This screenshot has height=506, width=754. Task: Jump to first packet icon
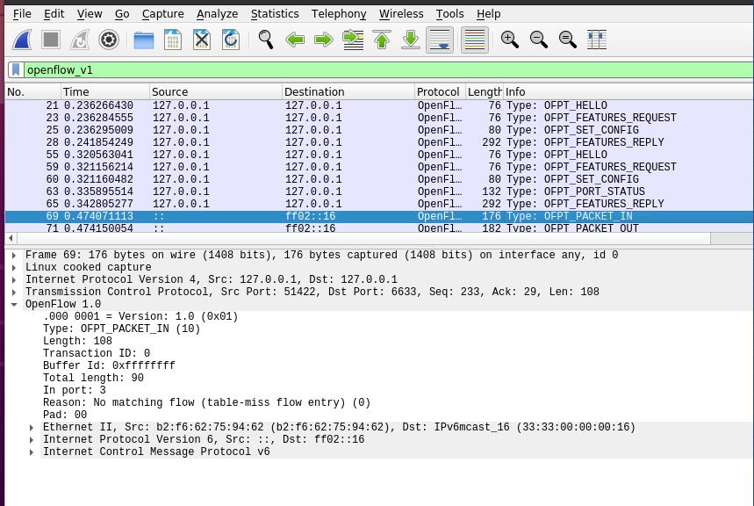pyautogui.click(x=382, y=40)
